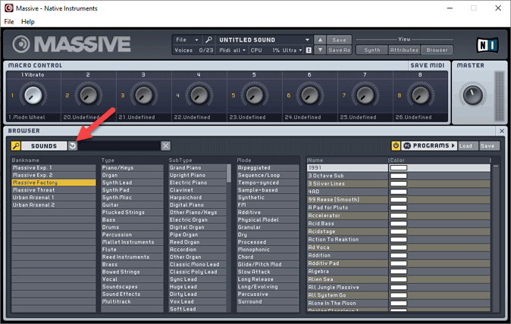Click the Native Instruments NI logo

tap(487, 45)
